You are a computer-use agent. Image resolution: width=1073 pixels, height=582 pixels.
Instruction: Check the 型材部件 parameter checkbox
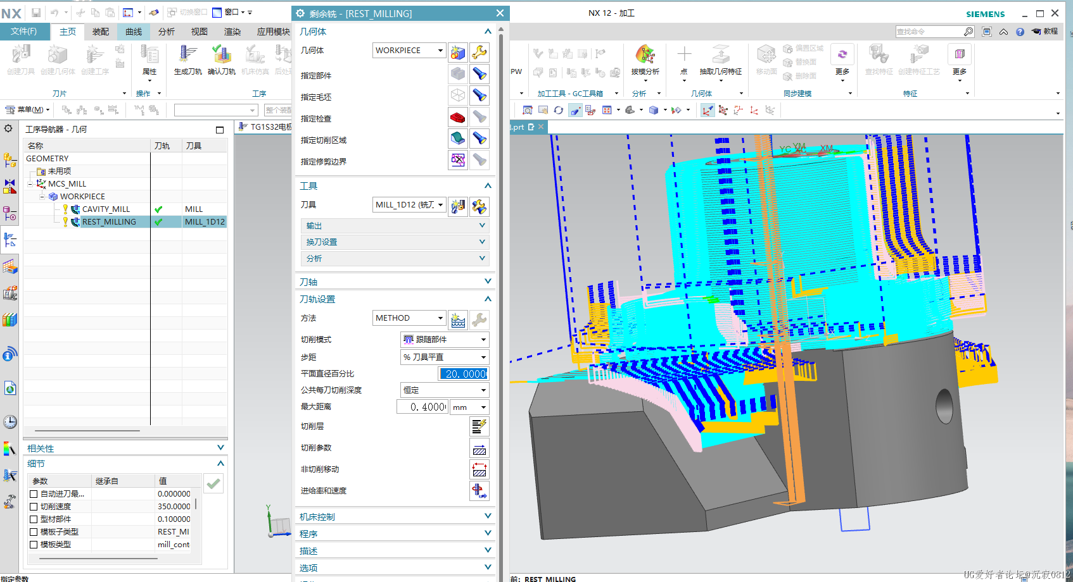coord(34,519)
